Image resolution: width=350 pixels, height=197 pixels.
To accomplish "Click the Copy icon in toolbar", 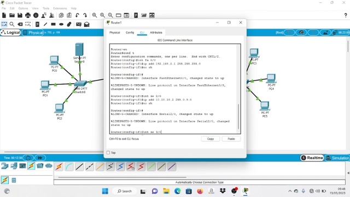I will 61,15.
